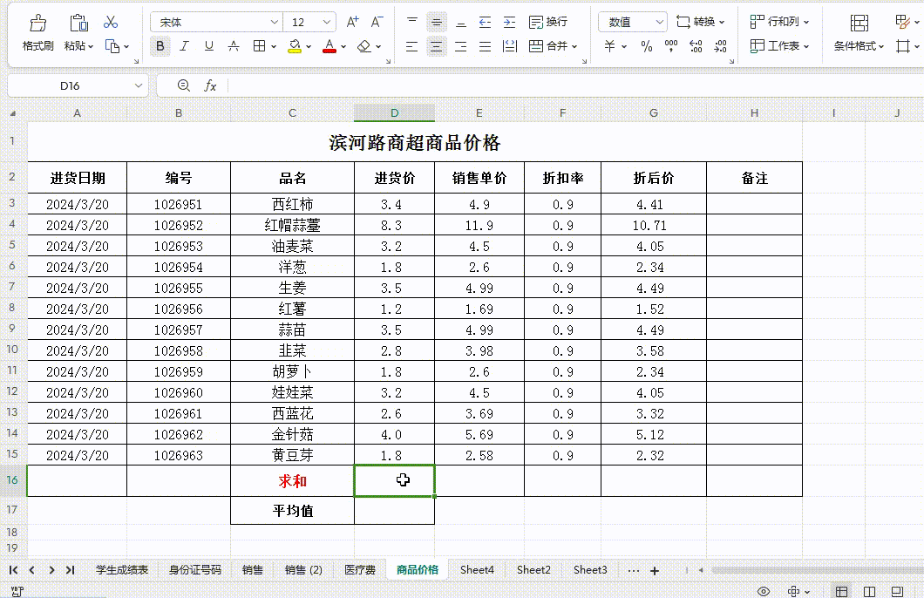The width and height of the screenshot is (924, 598).
Task: Jump to last sheet tab
Action: click(x=70, y=570)
